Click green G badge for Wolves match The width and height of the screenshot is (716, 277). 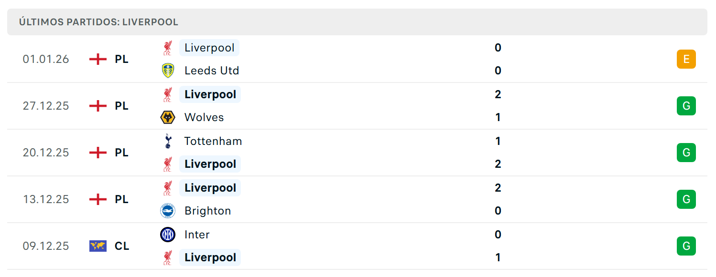click(x=686, y=106)
